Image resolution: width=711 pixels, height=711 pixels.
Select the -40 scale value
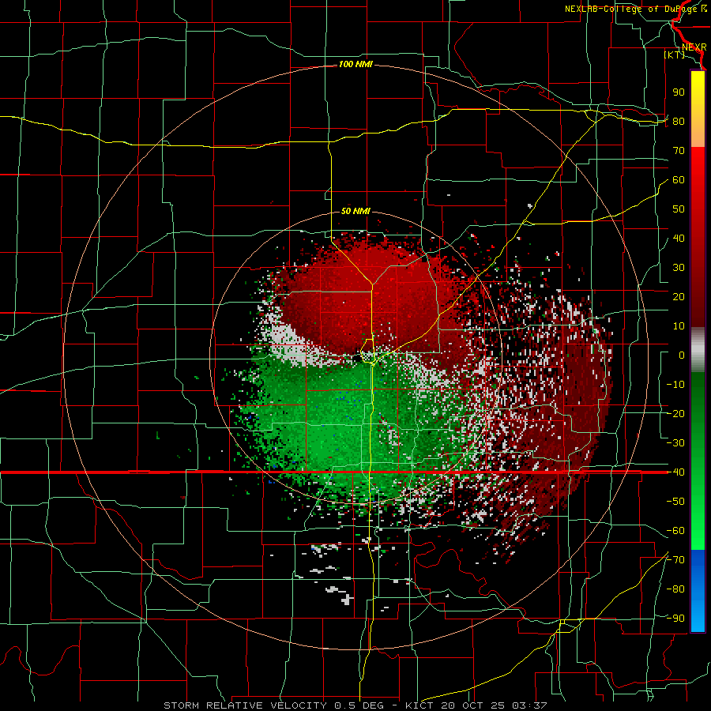pyautogui.click(x=675, y=472)
